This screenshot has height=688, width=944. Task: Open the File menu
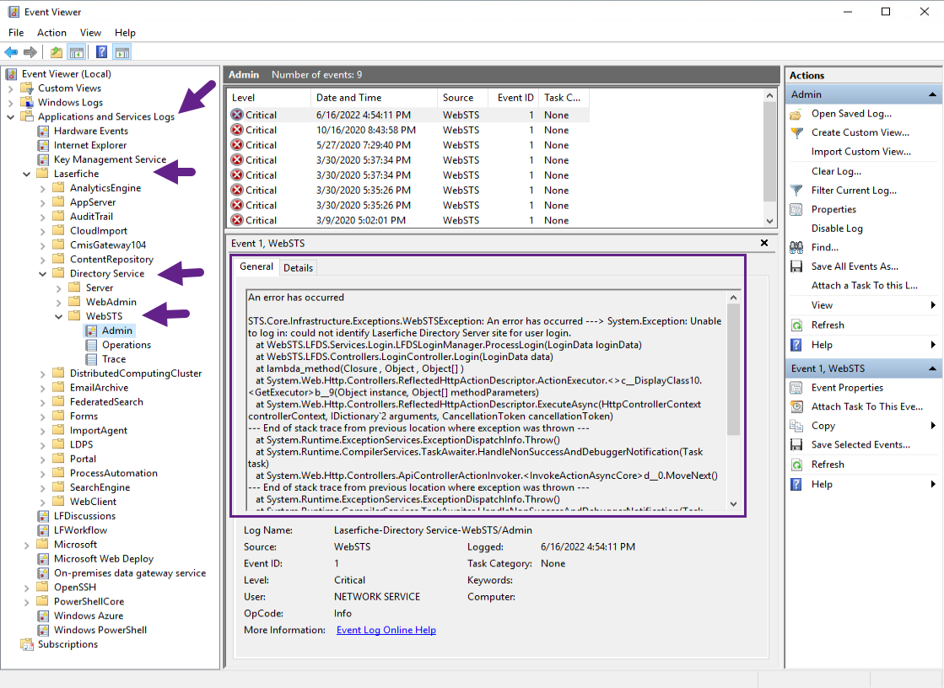click(x=16, y=33)
